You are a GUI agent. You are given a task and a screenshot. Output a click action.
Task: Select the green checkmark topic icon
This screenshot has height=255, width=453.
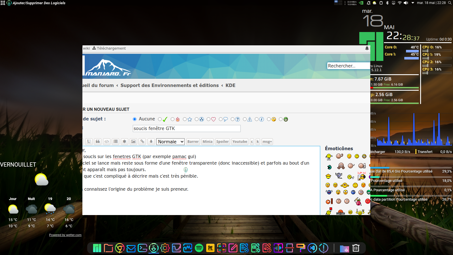(x=160, y=119)
